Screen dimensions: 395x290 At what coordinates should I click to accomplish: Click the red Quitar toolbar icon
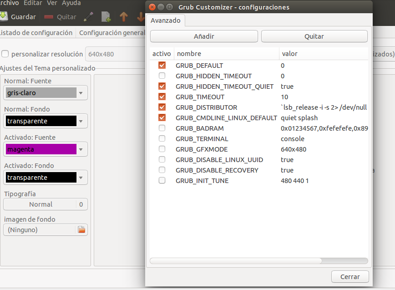point(49,17)
